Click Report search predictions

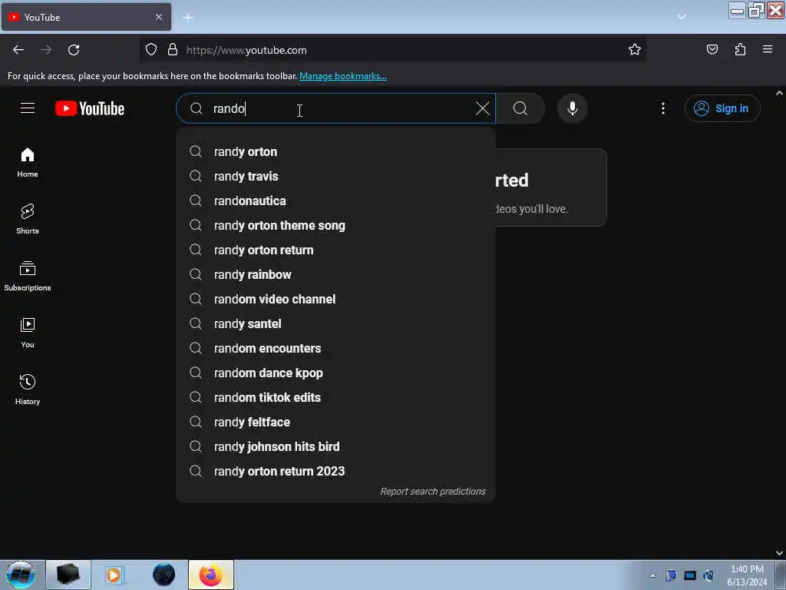click(x=433, y=492)
